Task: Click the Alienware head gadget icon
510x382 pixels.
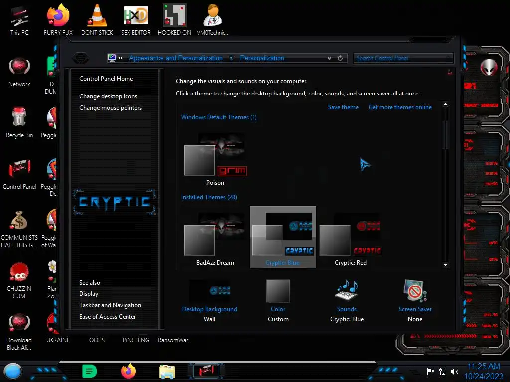Action: (x=489, y=67)
